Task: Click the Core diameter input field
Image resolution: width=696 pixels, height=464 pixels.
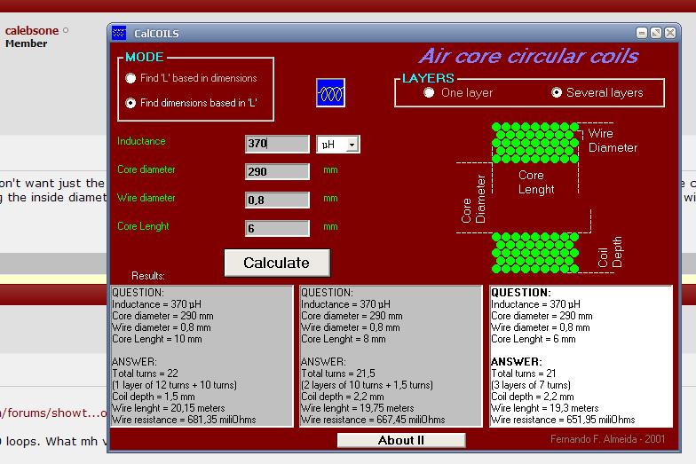Action: [x=277, y=172]
